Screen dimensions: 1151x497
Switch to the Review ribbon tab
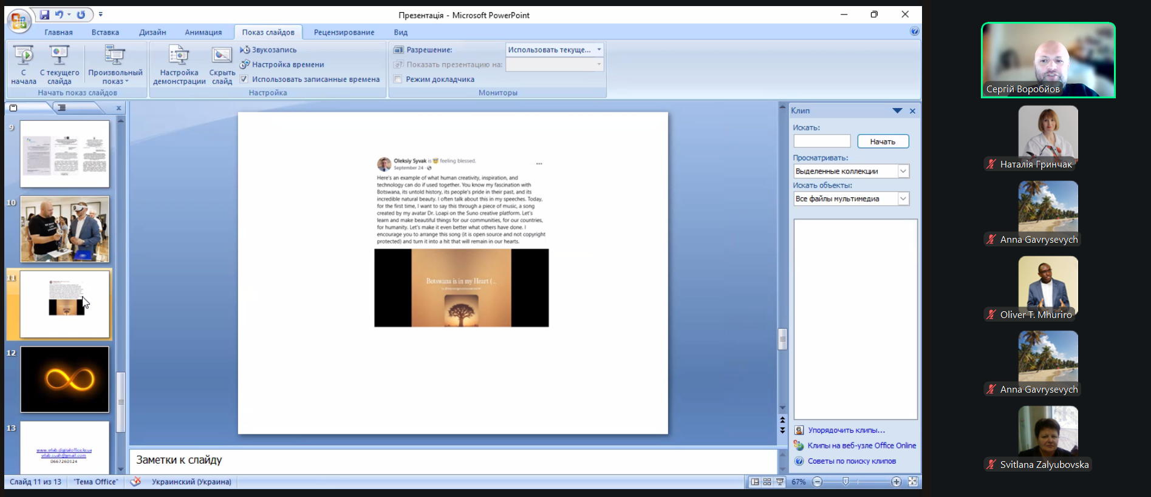pos(344,32)
